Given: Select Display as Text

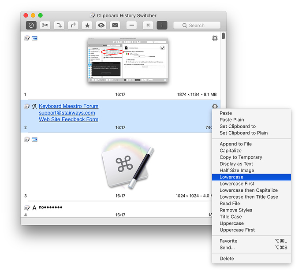Looking at the screenshot, I should coord(251,164).
